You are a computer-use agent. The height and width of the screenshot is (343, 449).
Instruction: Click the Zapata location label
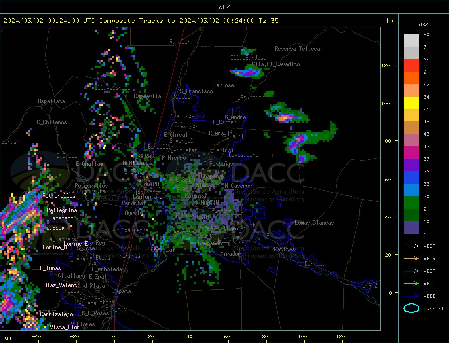pyautogui.click(x=122, y=292)
